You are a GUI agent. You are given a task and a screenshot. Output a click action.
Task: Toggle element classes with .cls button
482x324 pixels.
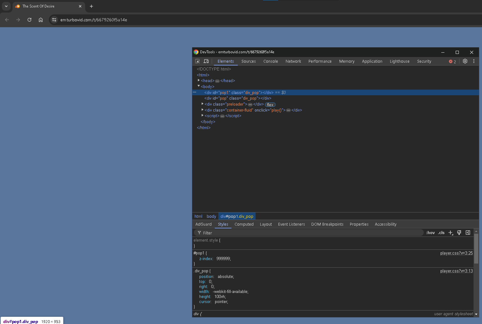441,233
